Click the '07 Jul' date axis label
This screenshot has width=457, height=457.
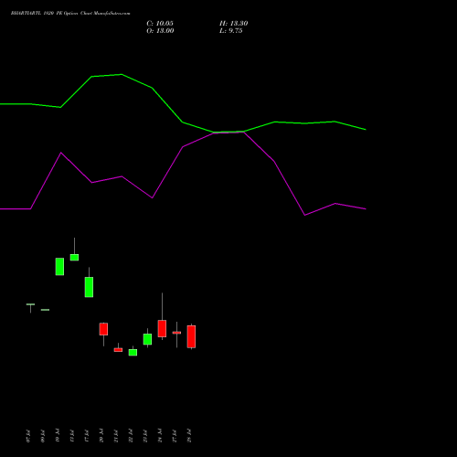[x=28, y=436]
